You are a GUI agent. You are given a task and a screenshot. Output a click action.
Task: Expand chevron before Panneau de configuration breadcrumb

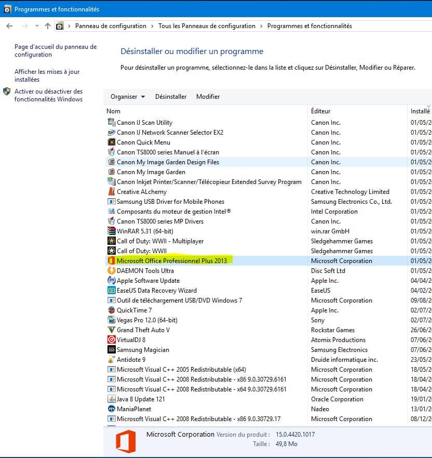click(x=70, y=26)
